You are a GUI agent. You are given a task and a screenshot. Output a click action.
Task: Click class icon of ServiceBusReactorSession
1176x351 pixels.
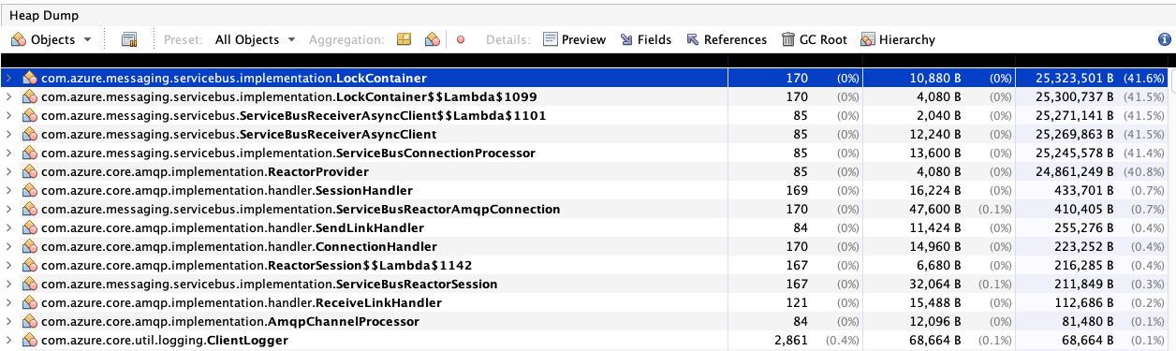click(x=29, y=285)
